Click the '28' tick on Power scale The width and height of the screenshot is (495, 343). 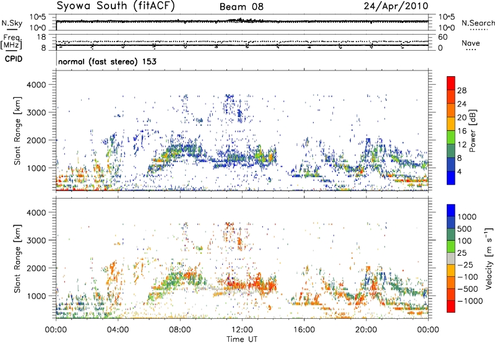[462, 90]
